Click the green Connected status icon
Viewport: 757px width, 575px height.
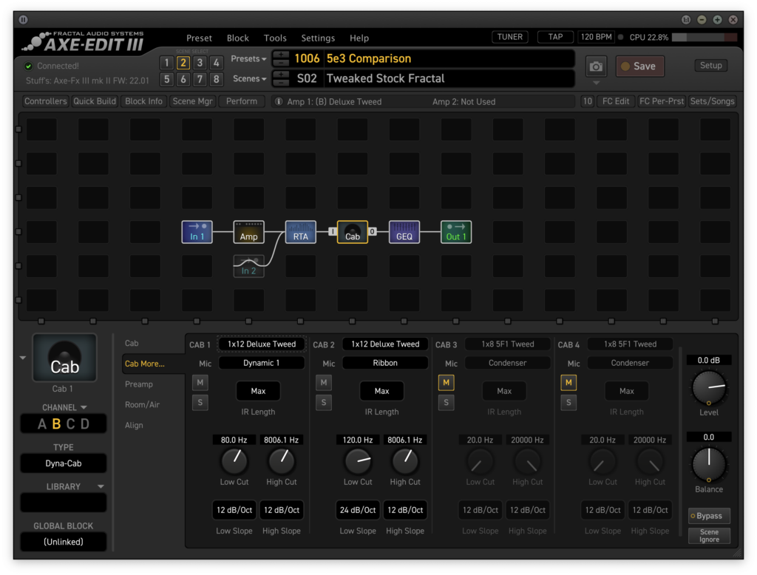[28, 66]
